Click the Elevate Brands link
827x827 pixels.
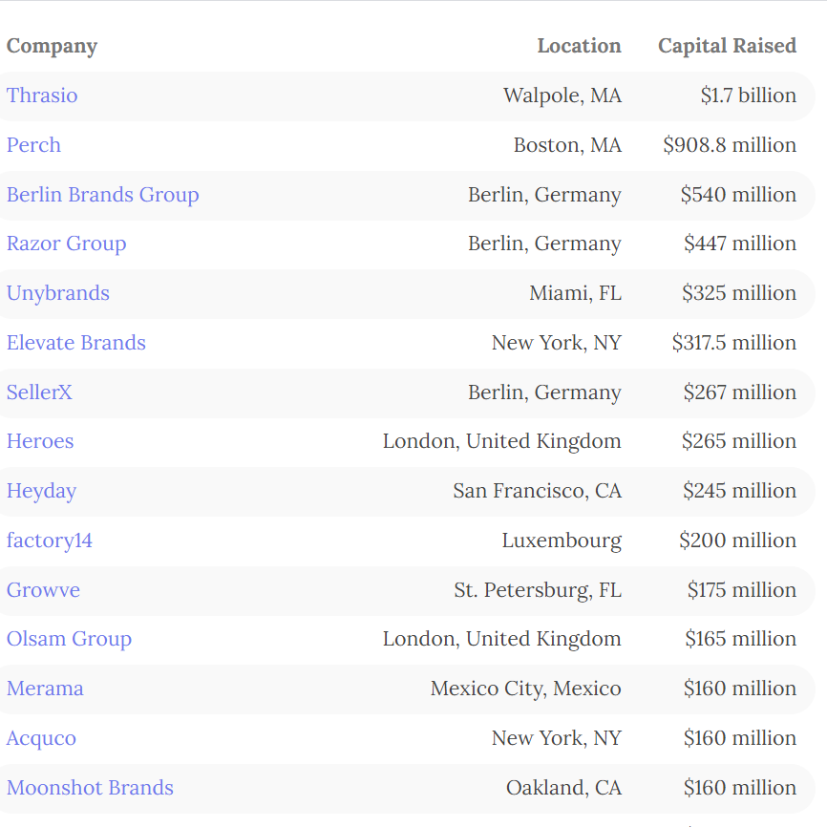point(76,343)
